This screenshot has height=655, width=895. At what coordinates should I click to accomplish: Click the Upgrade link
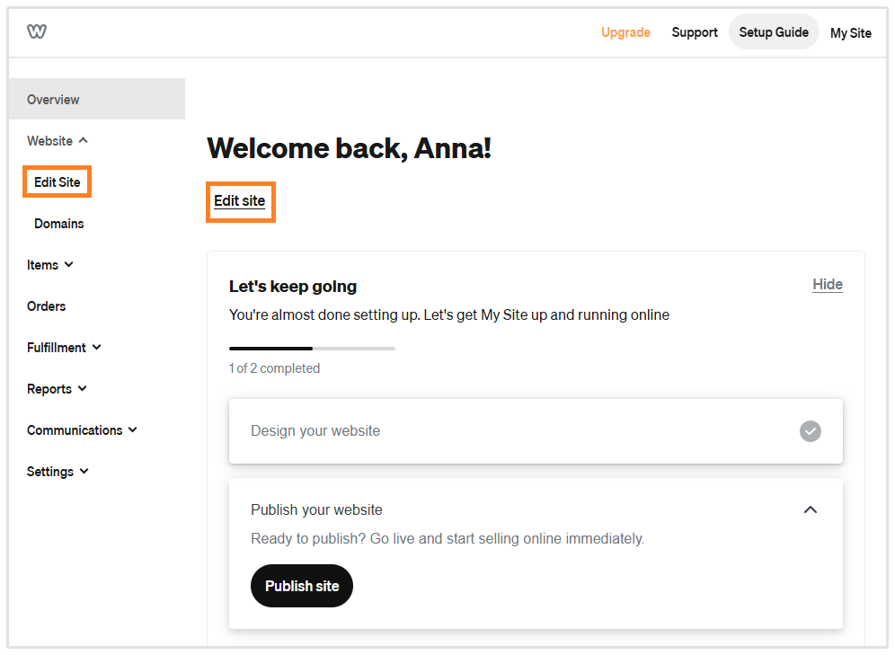[x=625, y=32]
